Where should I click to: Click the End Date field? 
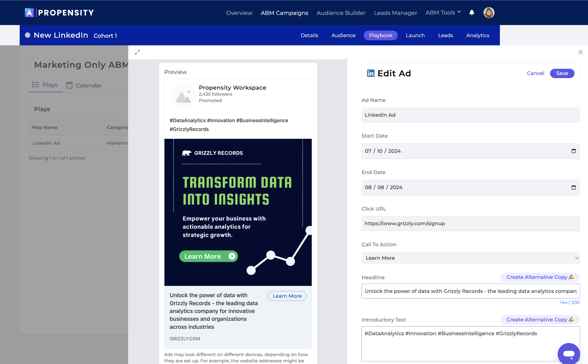pos(470,188)
